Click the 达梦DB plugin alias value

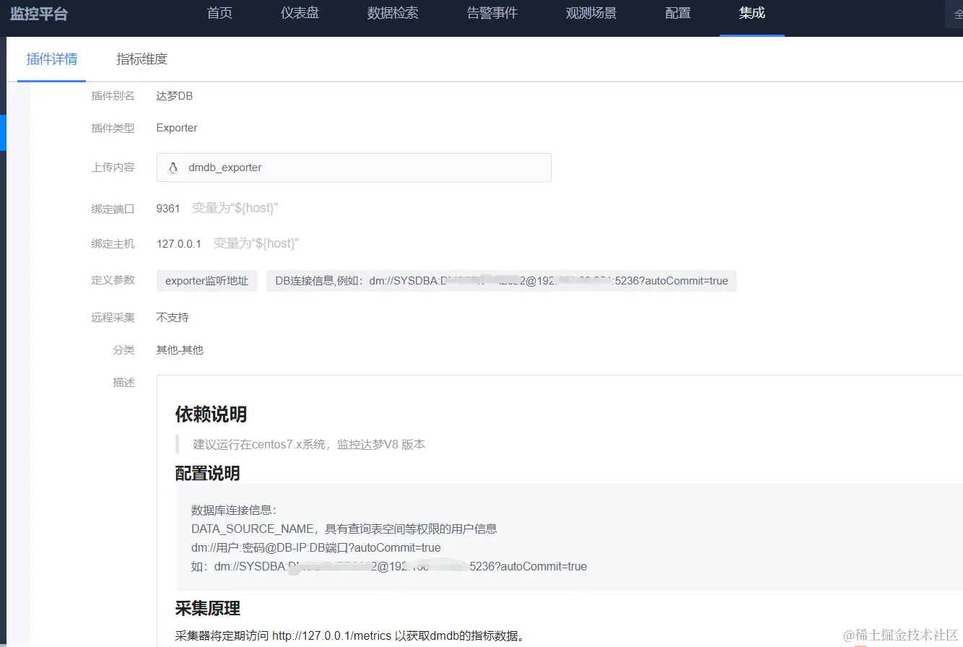(175, 96)
